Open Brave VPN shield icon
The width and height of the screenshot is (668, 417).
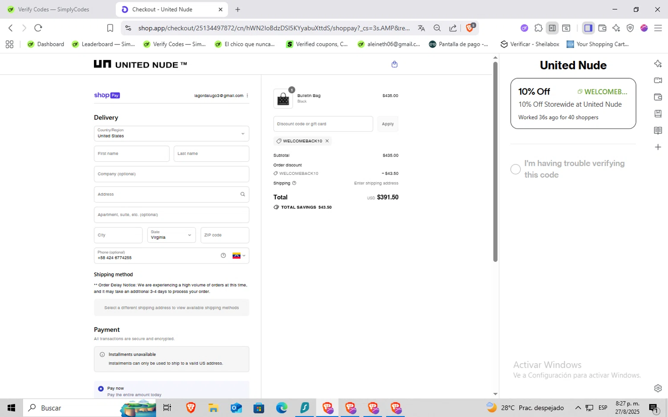pos(630,28)
